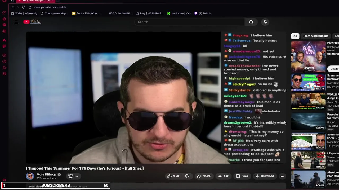Screen dimensions: 339x190
Task: Click the search magnifier button
Action: point(251,22)
